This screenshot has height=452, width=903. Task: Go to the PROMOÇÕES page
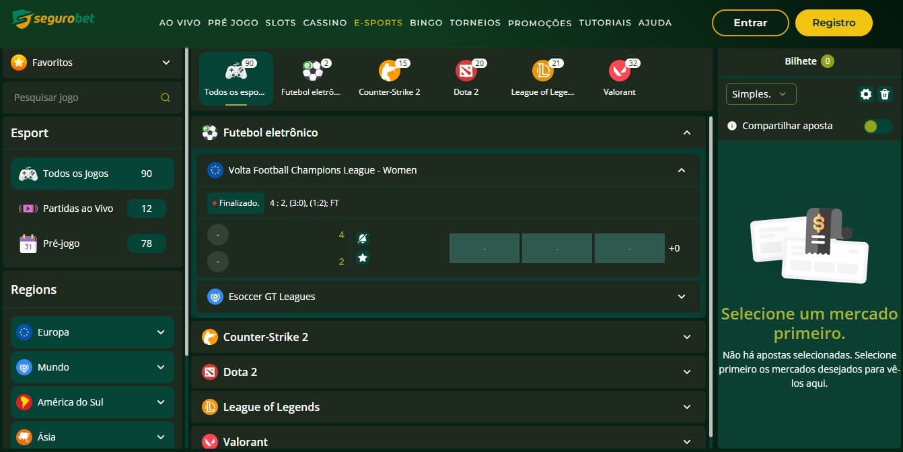pyautogui.click(x=540, y=22)
